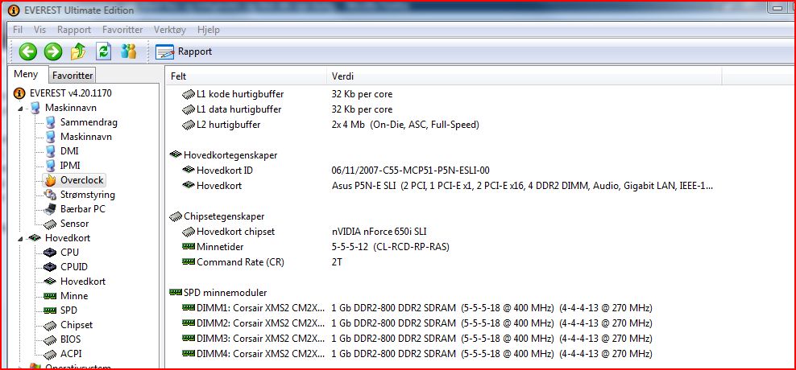Open the Verktøy menu

[x=170, y=30]
